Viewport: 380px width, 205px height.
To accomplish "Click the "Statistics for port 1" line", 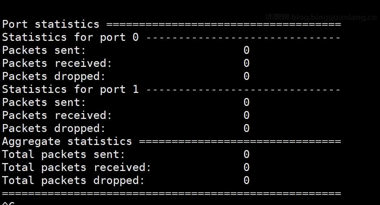I will pos(70,89).
